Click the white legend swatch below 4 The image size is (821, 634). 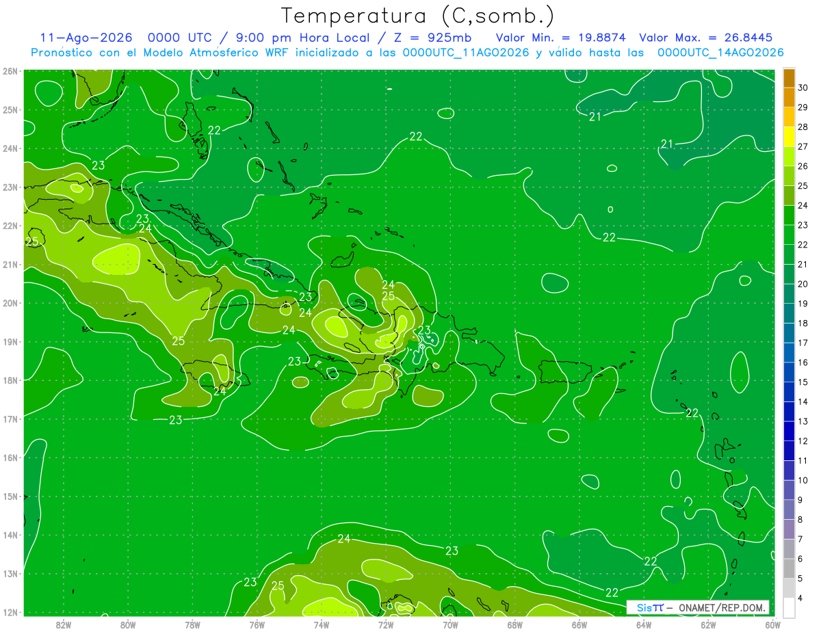(790, 607)
